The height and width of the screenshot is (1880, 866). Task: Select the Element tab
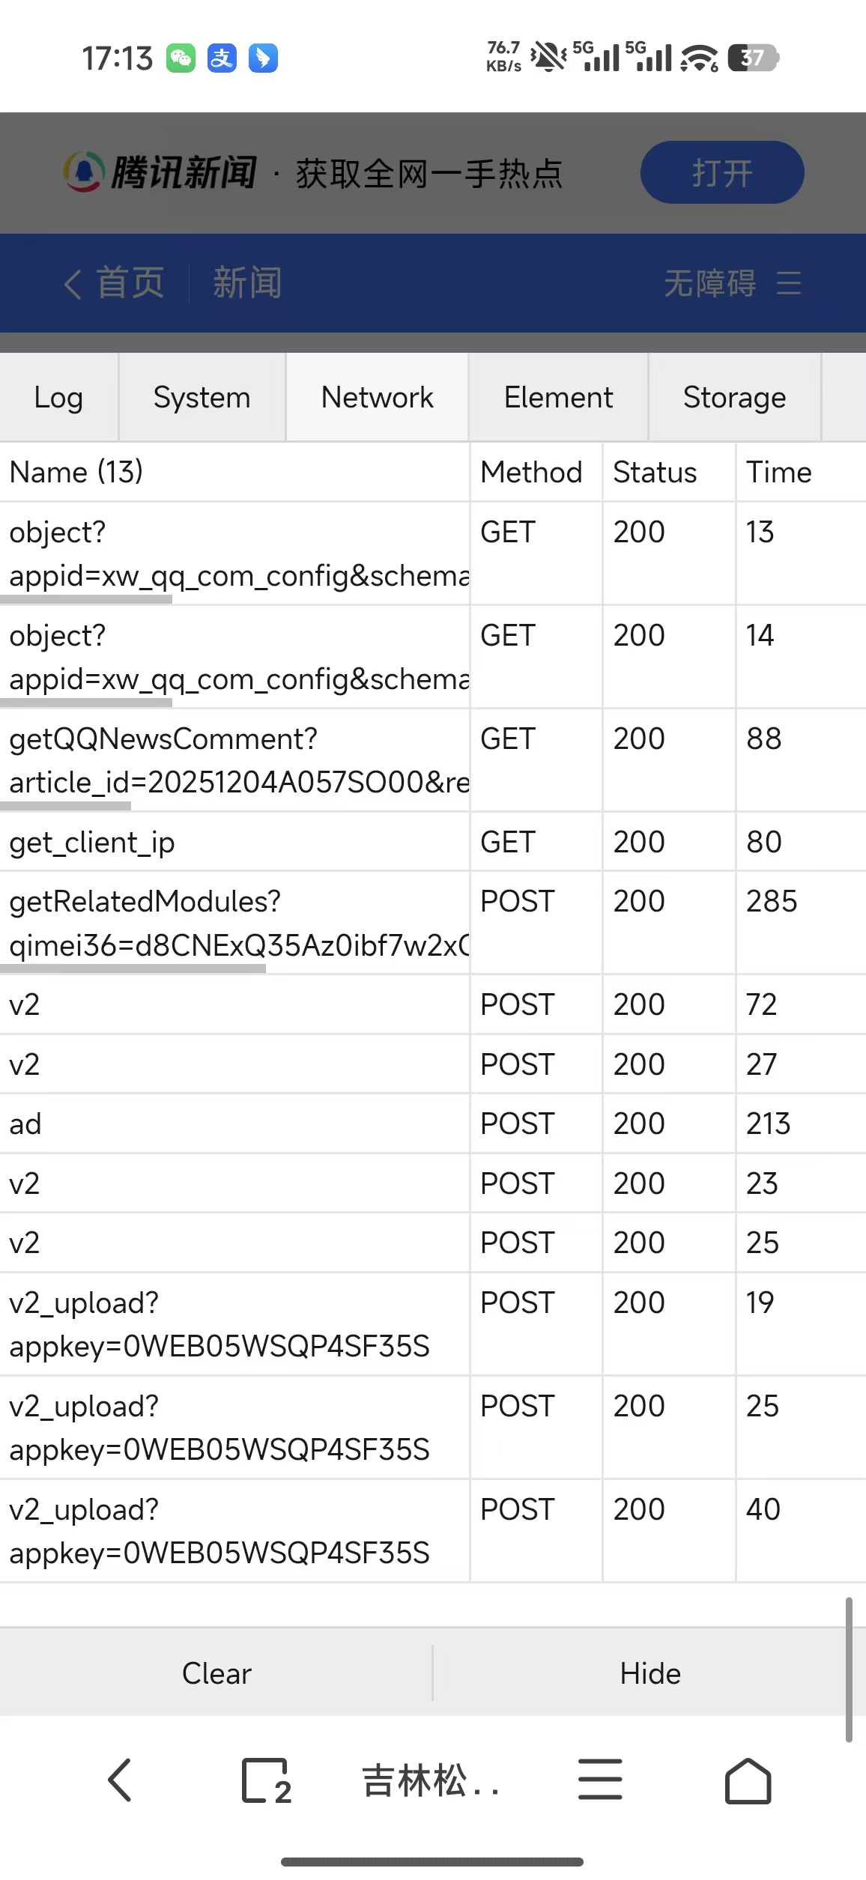[x=558, y=397]
